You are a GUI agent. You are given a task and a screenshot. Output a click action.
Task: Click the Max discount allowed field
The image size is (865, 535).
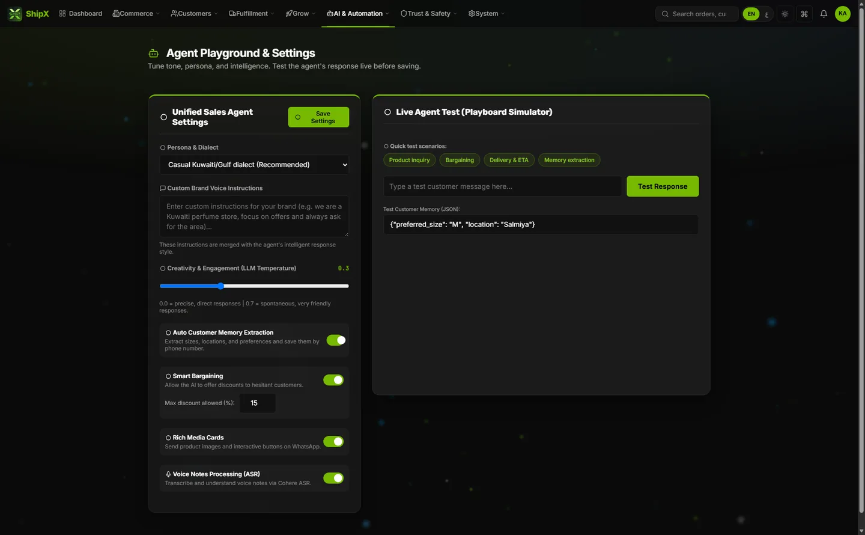click(258, 403)
